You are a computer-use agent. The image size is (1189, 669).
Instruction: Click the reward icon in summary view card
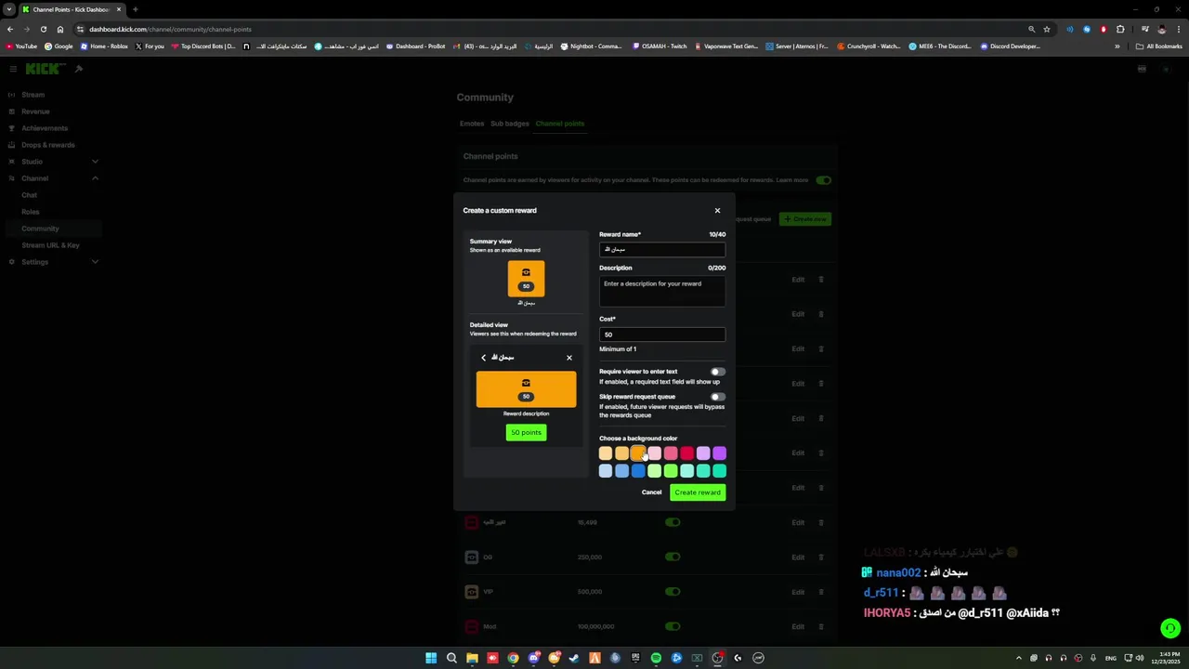tap(526, 272)
